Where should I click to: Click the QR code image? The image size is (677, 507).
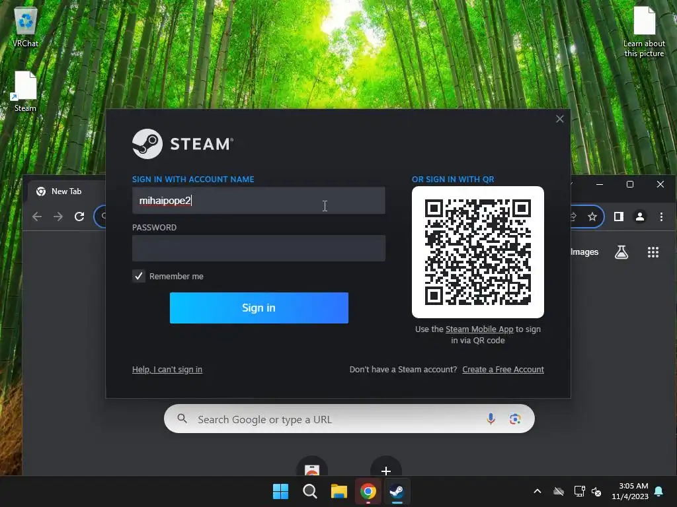tap(478, 252)
